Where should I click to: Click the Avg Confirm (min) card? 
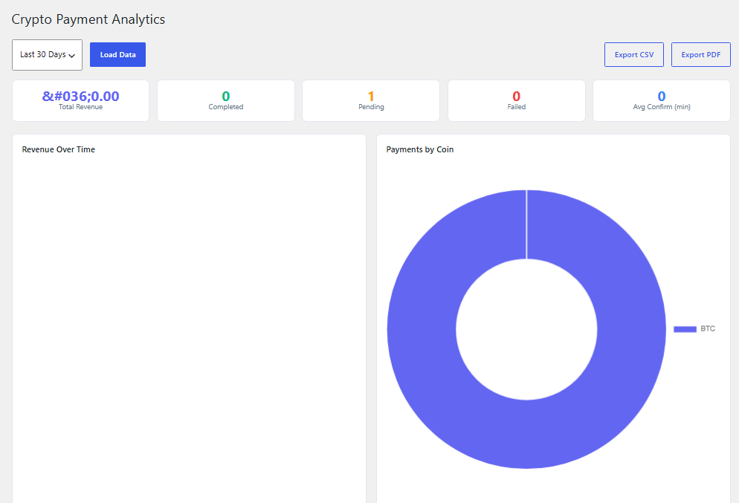pos(662,101)
